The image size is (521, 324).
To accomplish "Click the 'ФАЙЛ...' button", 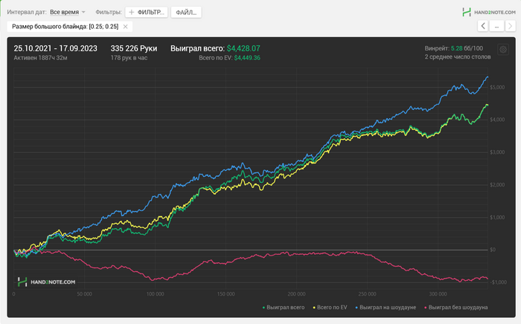I will click(x=186, y=13).
